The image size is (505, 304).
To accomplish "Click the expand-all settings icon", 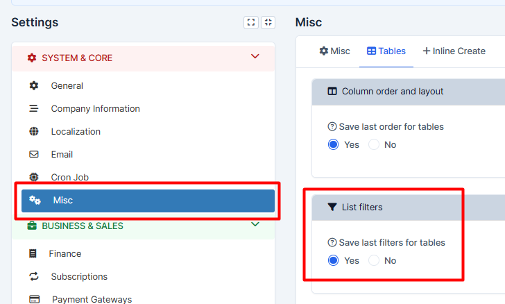I will pos(251,23).
